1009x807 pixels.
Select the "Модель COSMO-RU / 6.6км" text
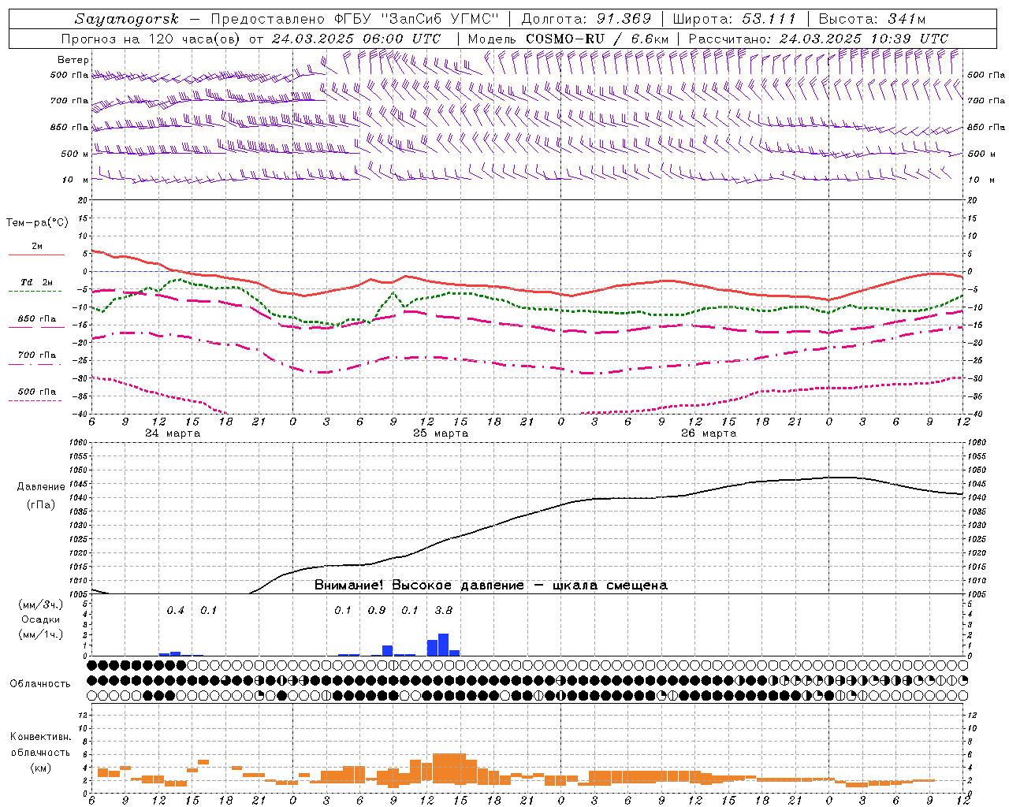(x=568, y=39)
